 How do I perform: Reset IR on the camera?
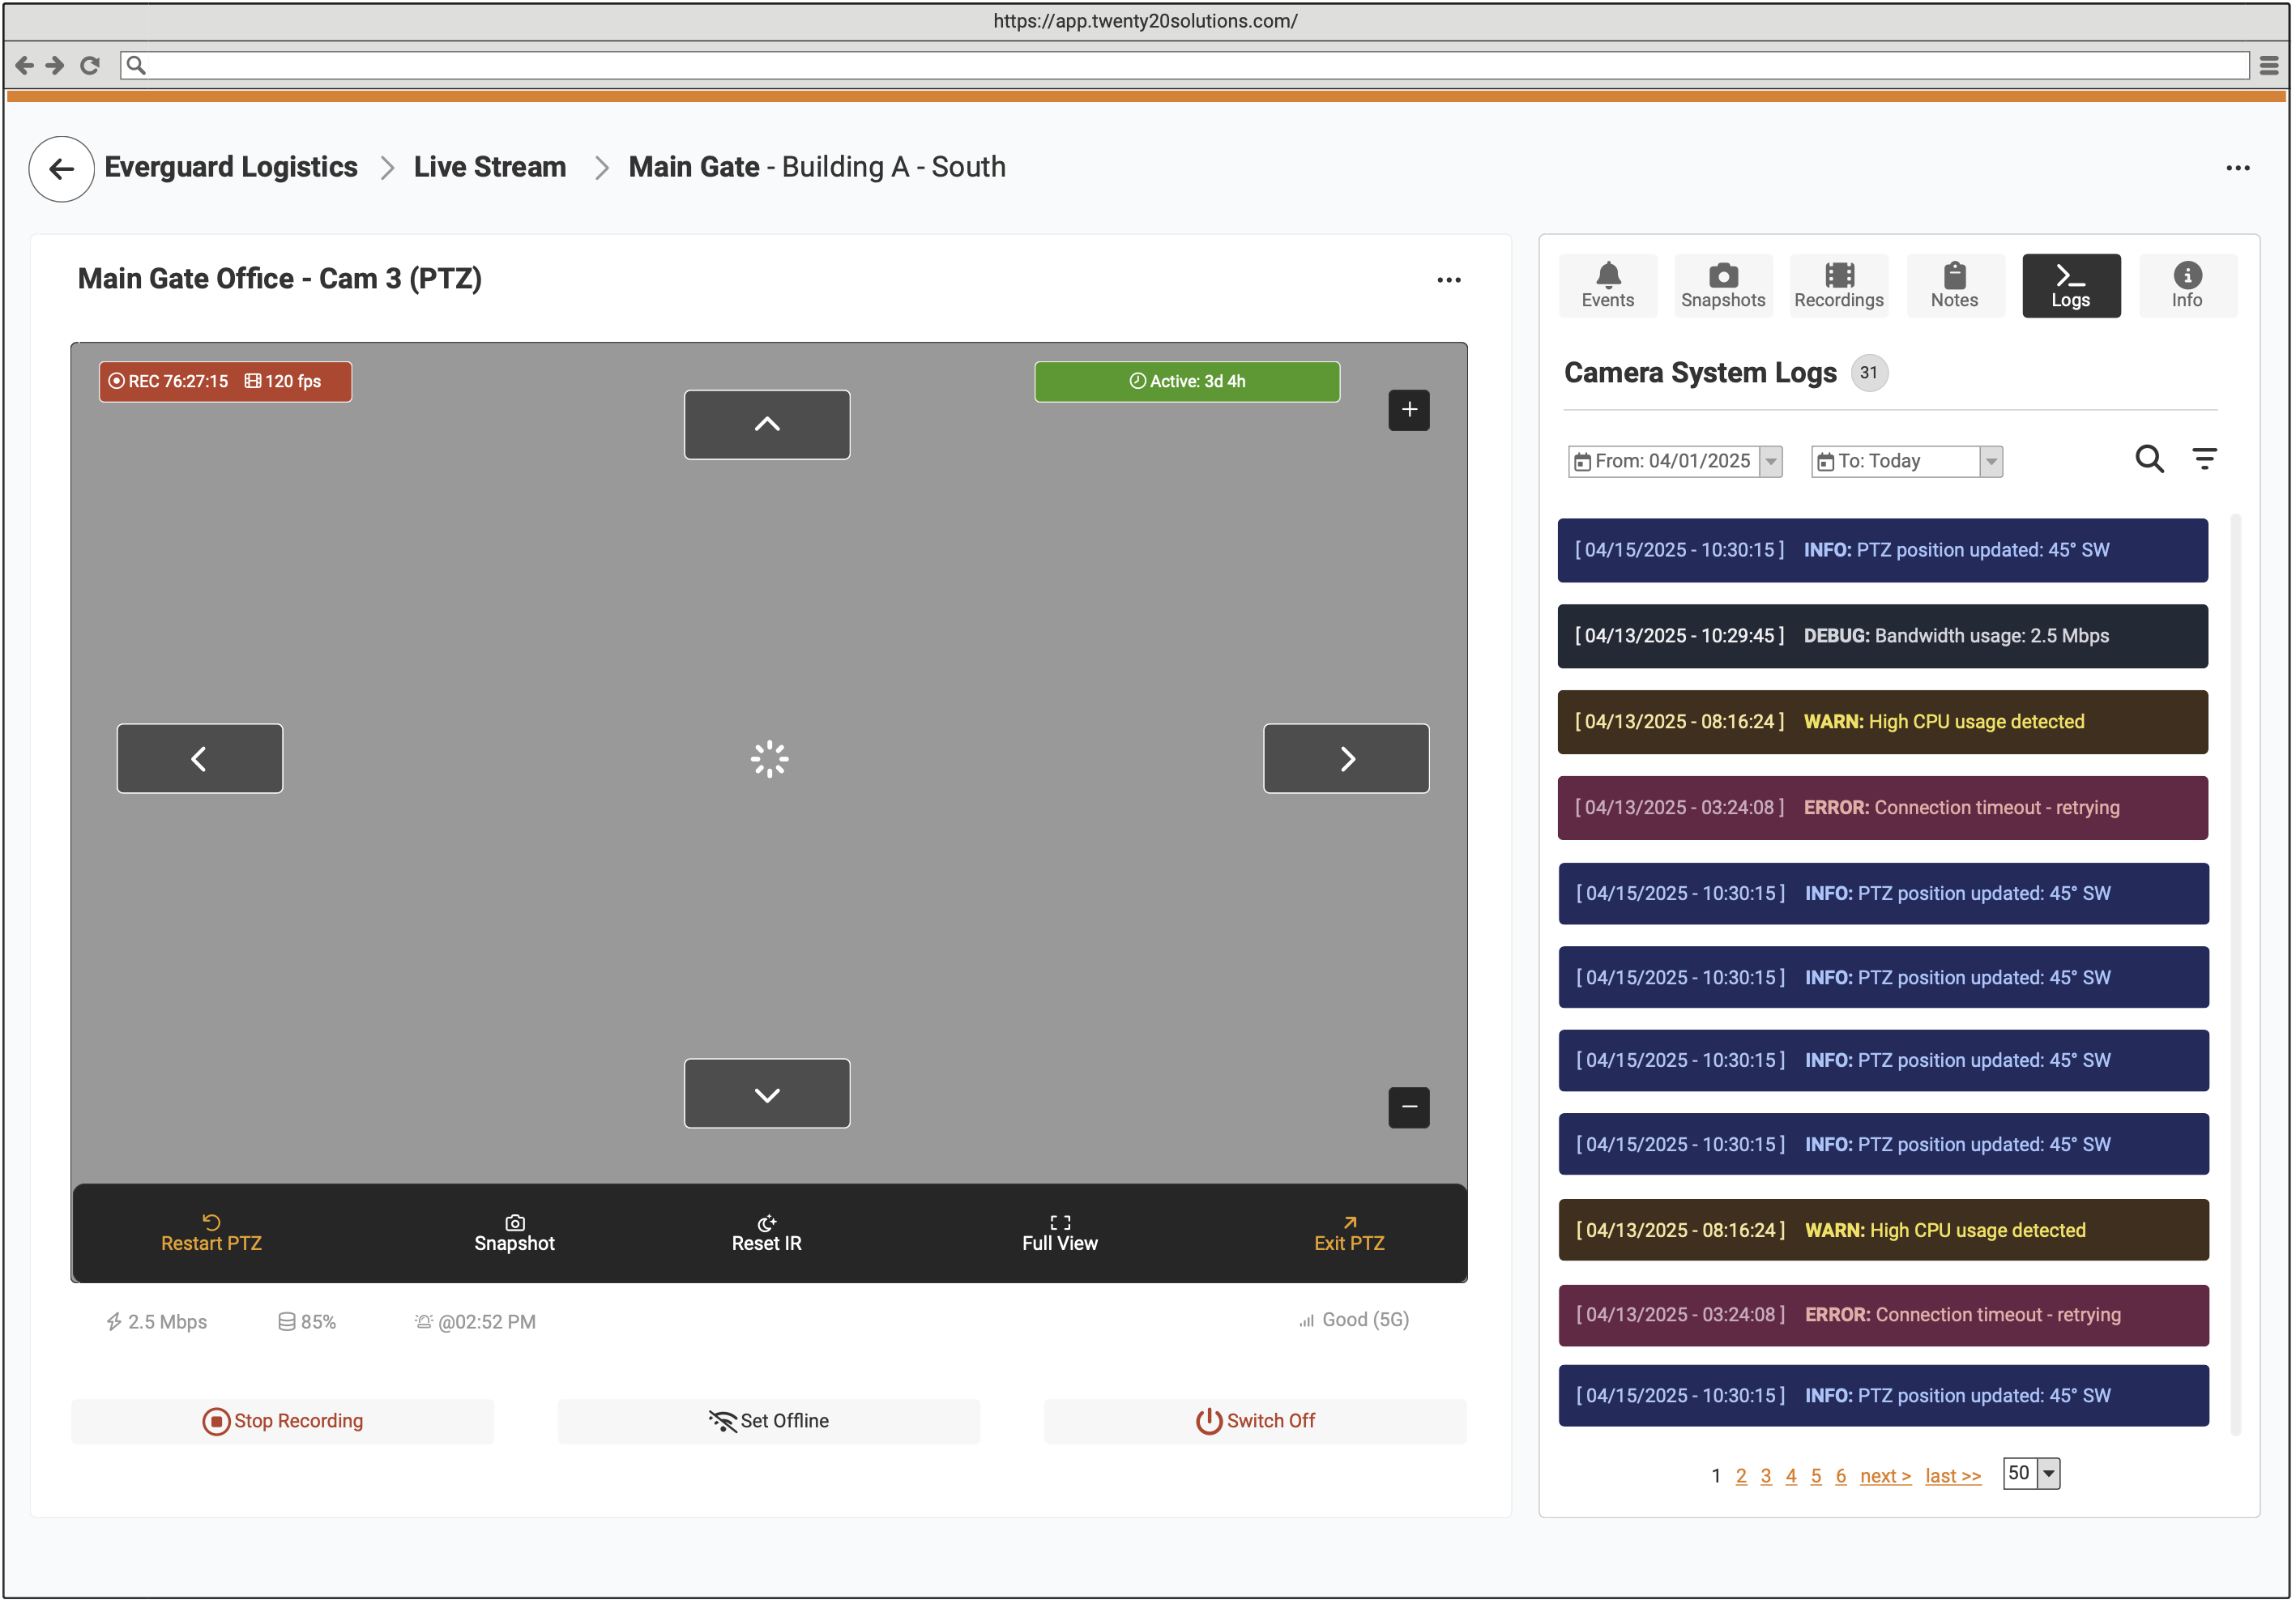(x=766, y=1234)
